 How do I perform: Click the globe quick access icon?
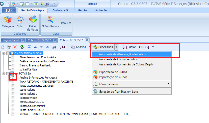pyautogui.click(x=47, y=4)
